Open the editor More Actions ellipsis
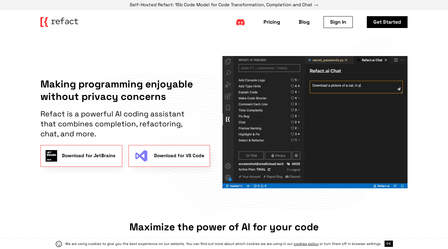Image resolution: width=448 pixels, height=249 pixels. [x=402, y=60]
